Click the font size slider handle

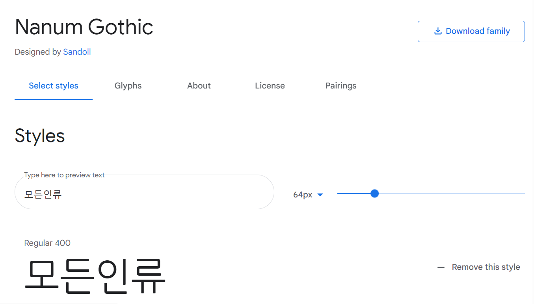point(375,193)
